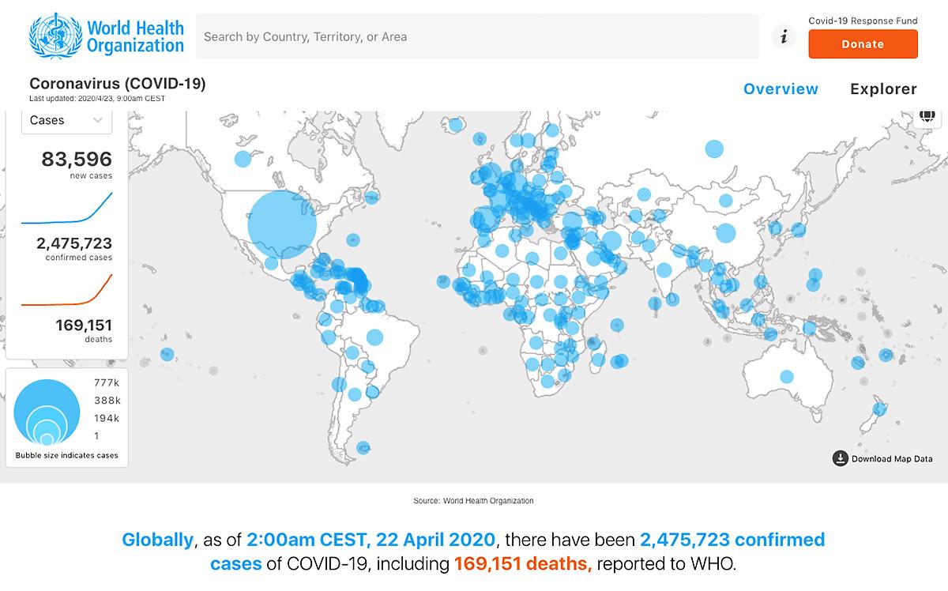Click '2:00am CEST, 22 April 2020' text
The width and height of the screenshot is (948, 591).
tap(371, 540)
